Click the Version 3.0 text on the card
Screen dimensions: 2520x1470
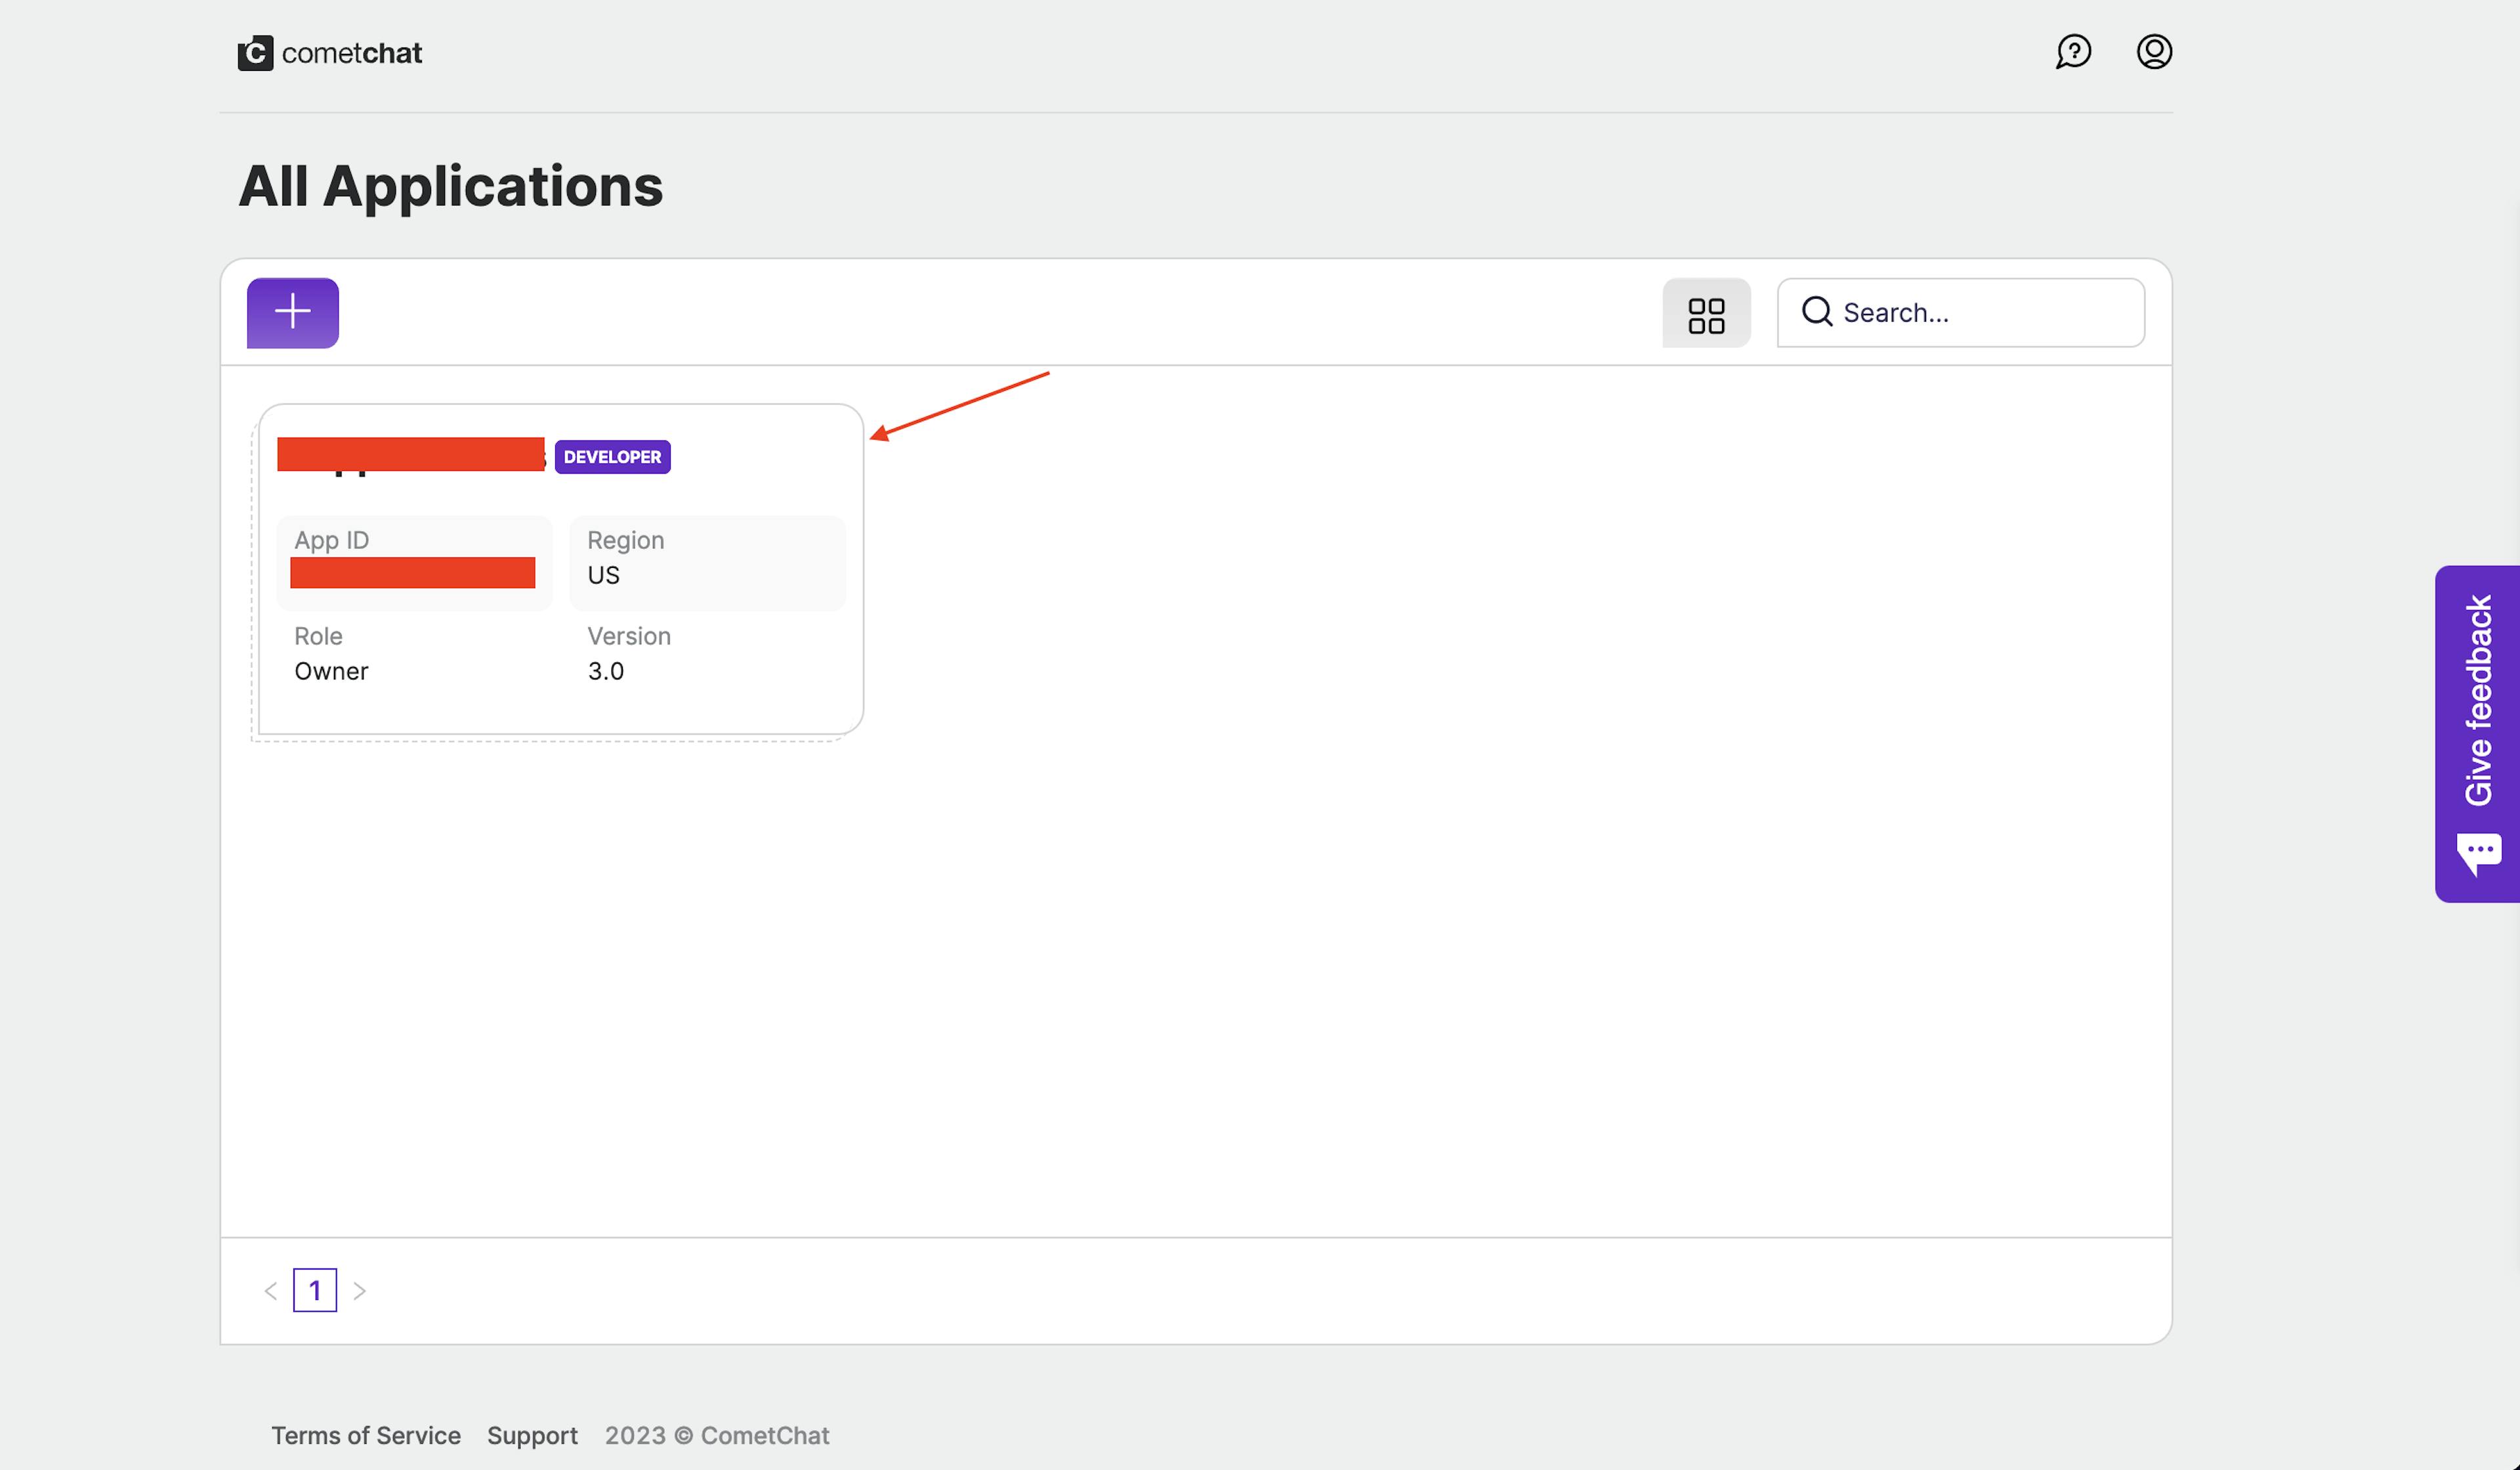606,670
